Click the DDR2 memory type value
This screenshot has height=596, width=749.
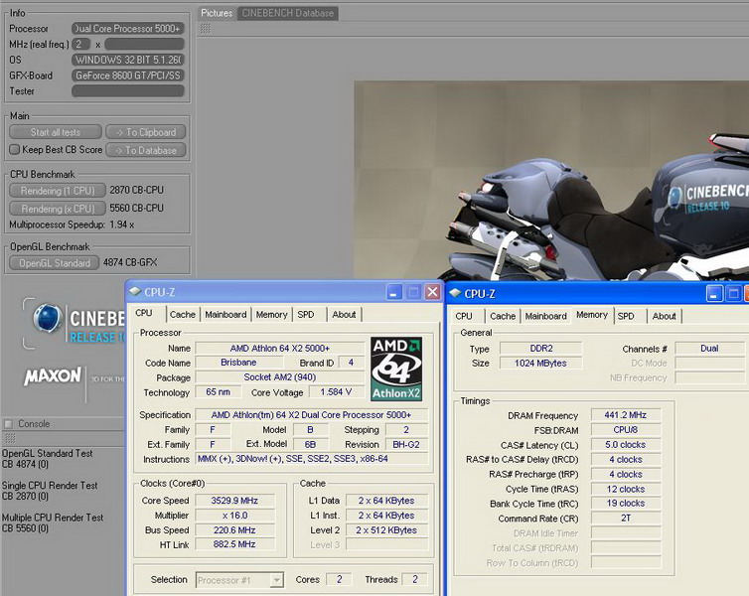tap(540, 349)
